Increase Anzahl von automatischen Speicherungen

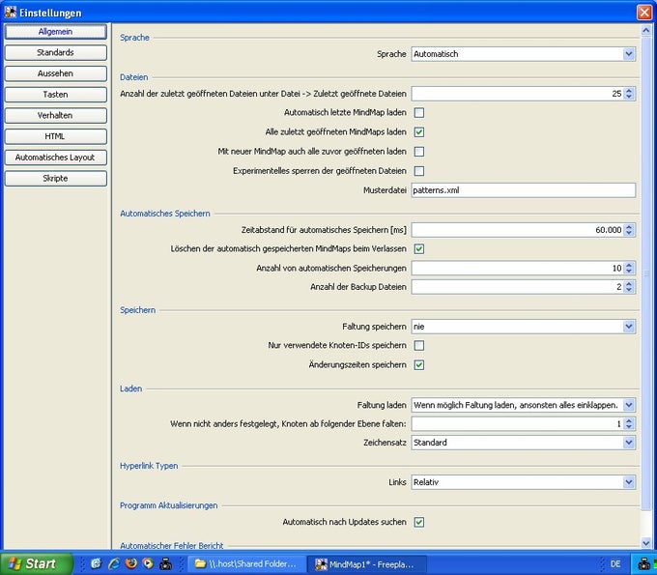tap(629, 265)
